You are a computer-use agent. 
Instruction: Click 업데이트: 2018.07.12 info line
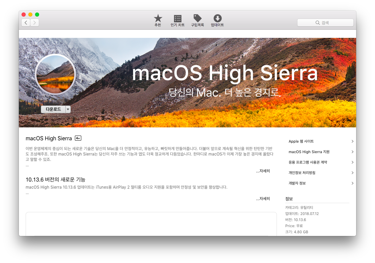302,214
